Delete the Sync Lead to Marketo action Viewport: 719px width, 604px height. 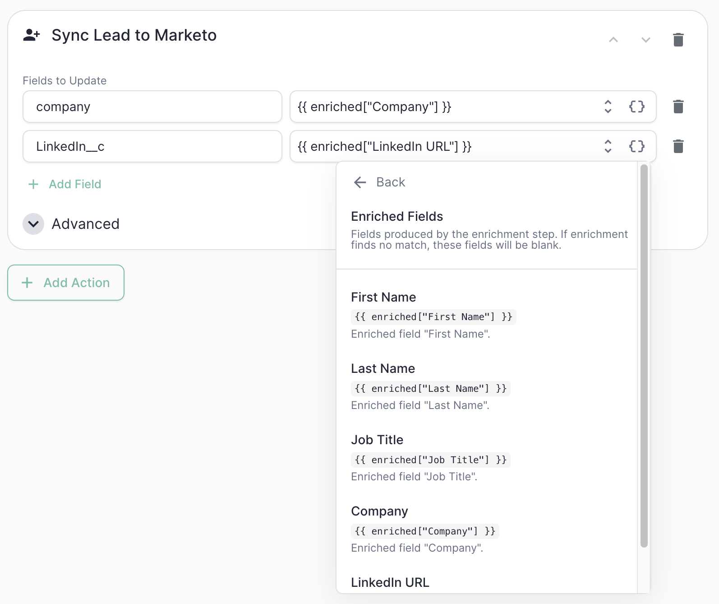tap(678, 40)
